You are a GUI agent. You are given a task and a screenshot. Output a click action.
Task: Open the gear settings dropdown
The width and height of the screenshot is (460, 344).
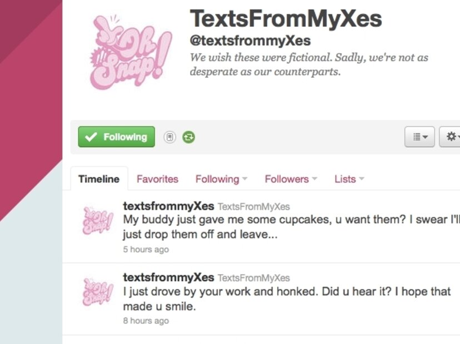[x=450, y=136]
